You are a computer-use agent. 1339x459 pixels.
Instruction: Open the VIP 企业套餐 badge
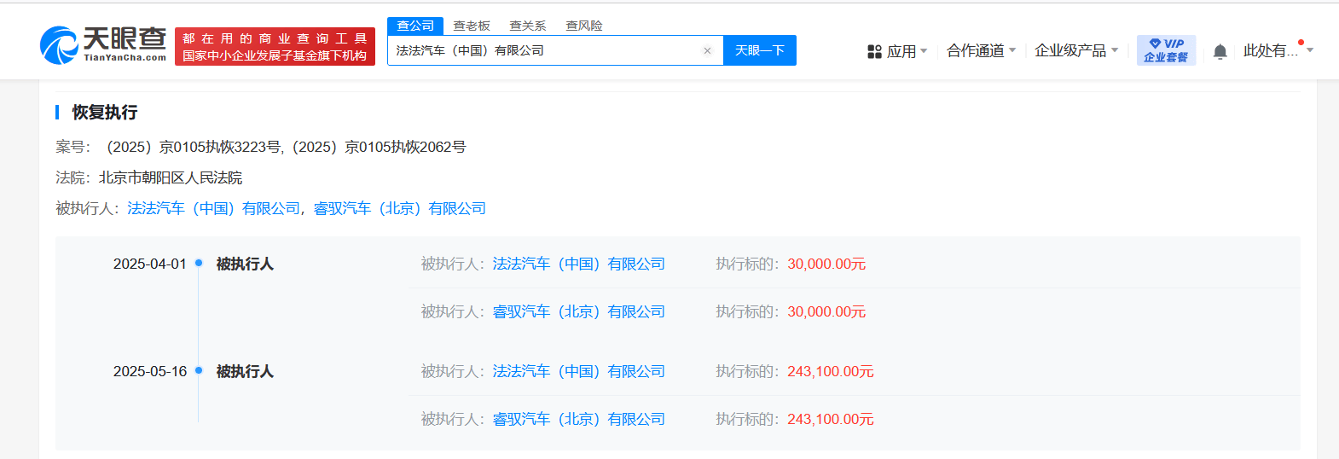(x=1166, y=50)
